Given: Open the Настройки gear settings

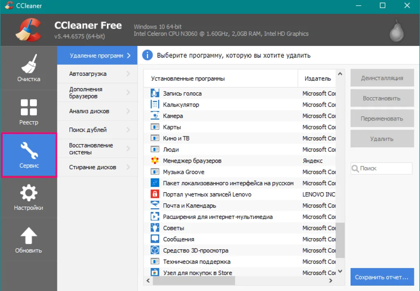Looking at the screenshot, I should 29,197.
